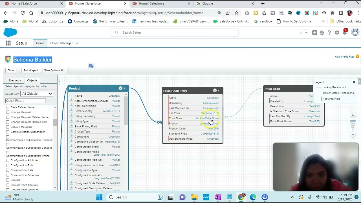
Task: Click the Search Setup field
Action: [x=174, y=32]
